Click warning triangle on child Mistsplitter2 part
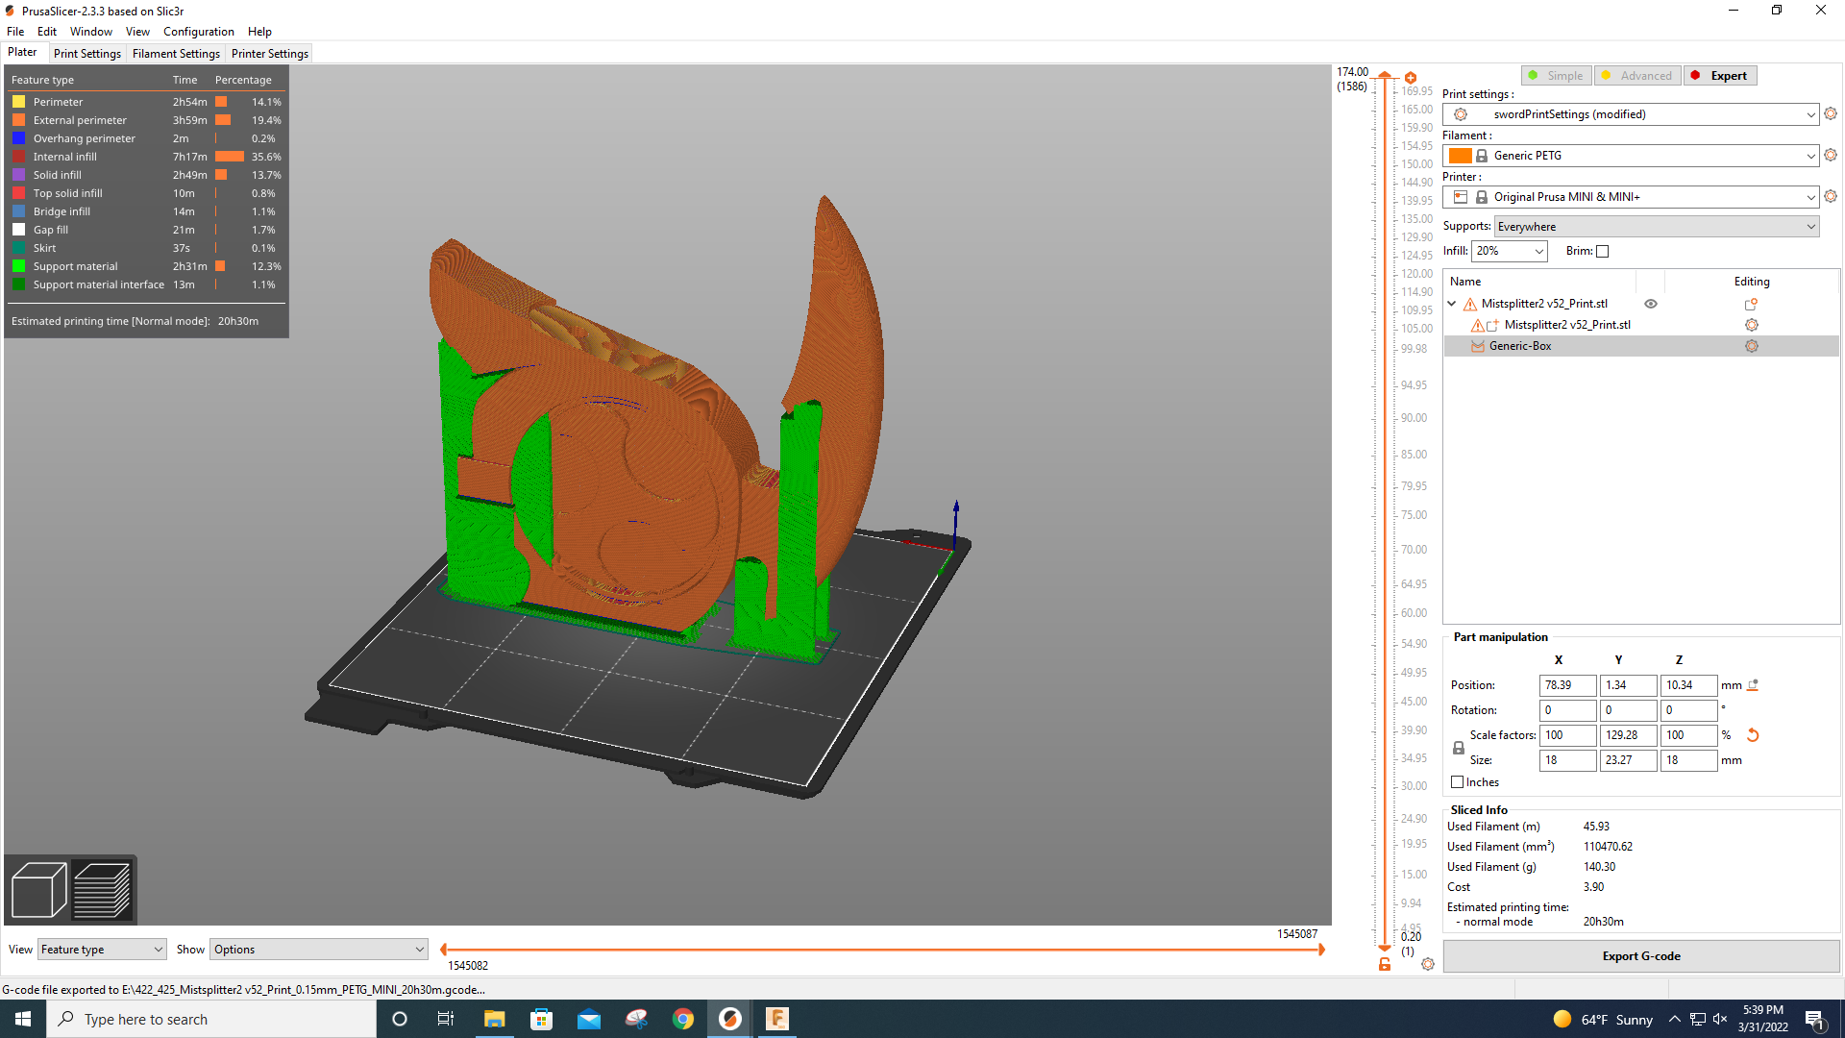1845x1038 pixels. click(x=1478, y=325)
